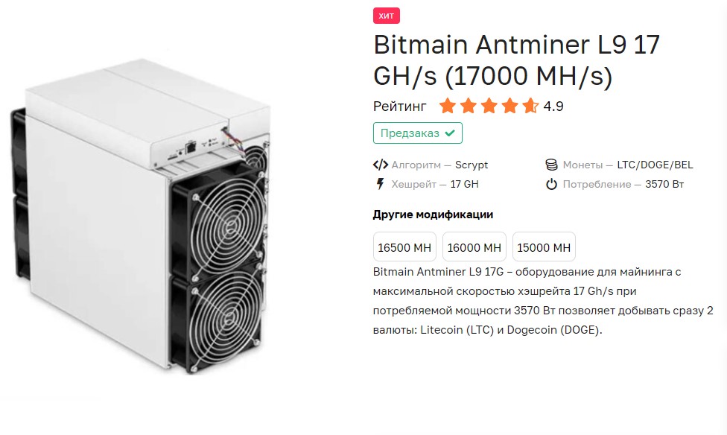Choose the 16000 MH variant button
Image resolution: width=727 pixels, height=435 pixels.
pos(474,247)
